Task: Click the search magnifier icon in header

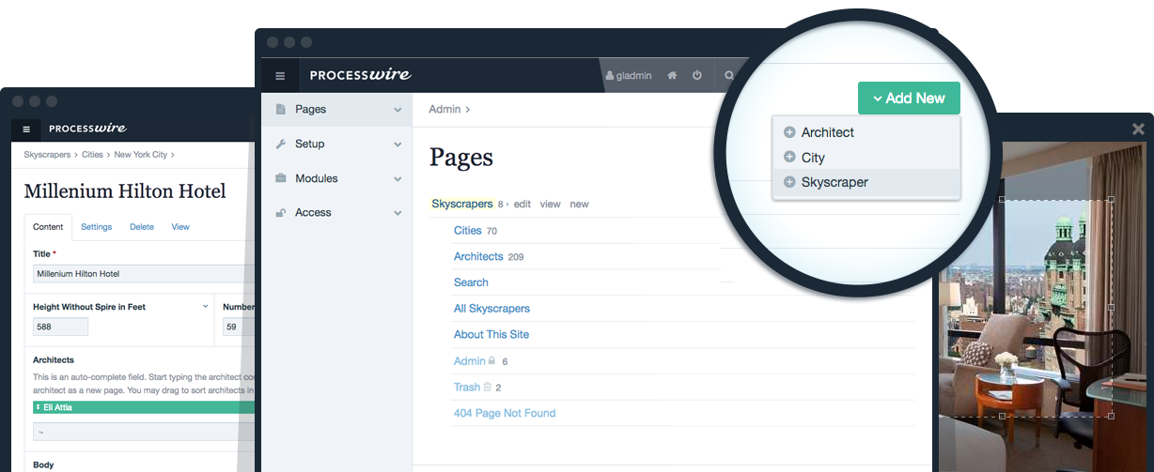Action: point(727,75)
